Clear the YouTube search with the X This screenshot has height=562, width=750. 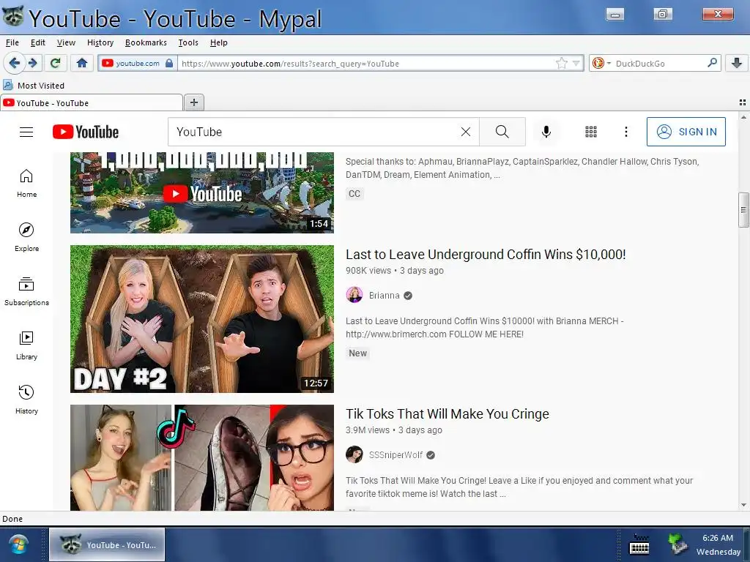tap(465, 132)
